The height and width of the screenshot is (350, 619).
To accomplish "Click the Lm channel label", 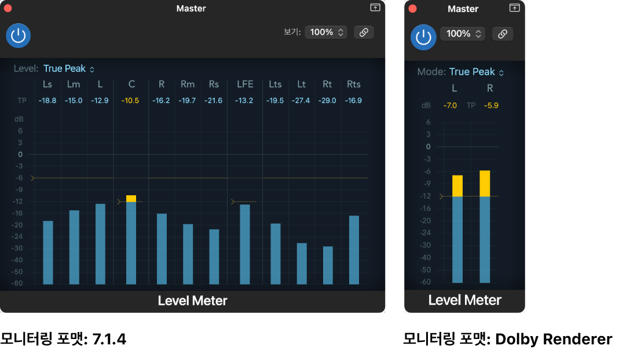I will [x=74, y=84].
